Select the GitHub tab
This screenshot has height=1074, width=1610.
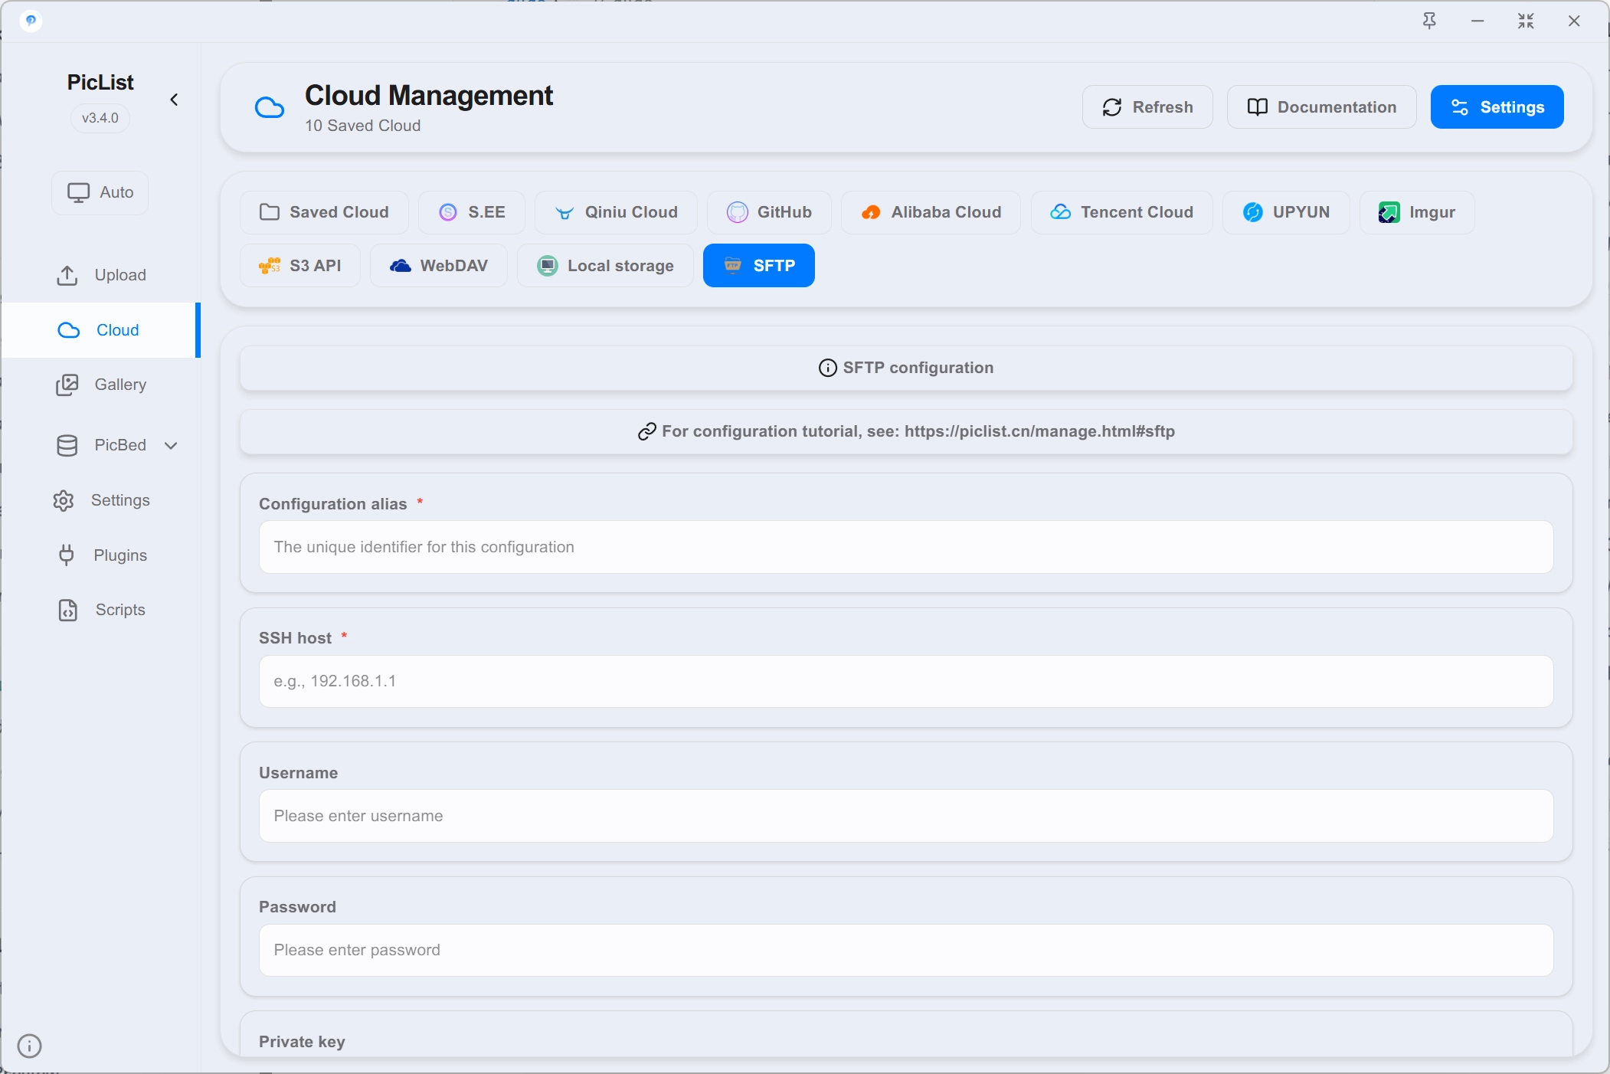pyautogui.click(x=769, y=212)
